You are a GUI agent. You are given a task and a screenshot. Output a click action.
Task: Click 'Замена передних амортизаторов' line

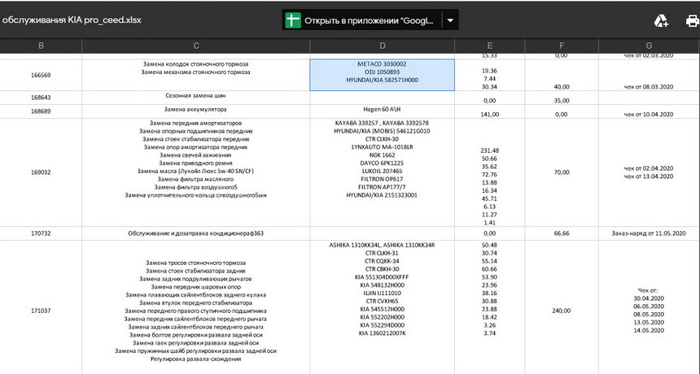click(195, 123)
